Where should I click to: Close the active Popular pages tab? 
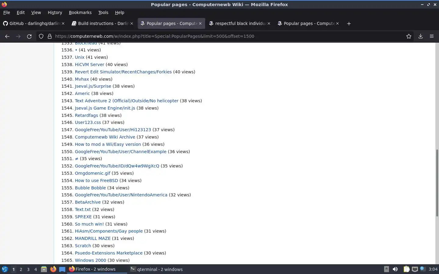pos(200,23)
